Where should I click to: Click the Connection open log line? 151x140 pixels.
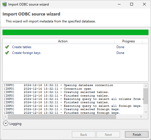[48, 89]
